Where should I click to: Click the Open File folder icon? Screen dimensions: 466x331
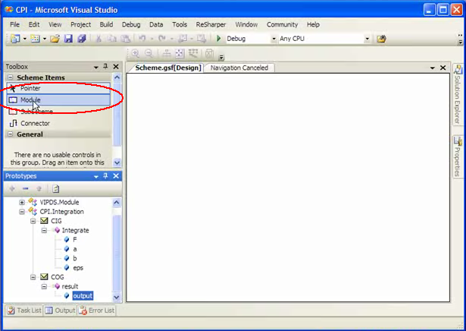click(55, 39)
